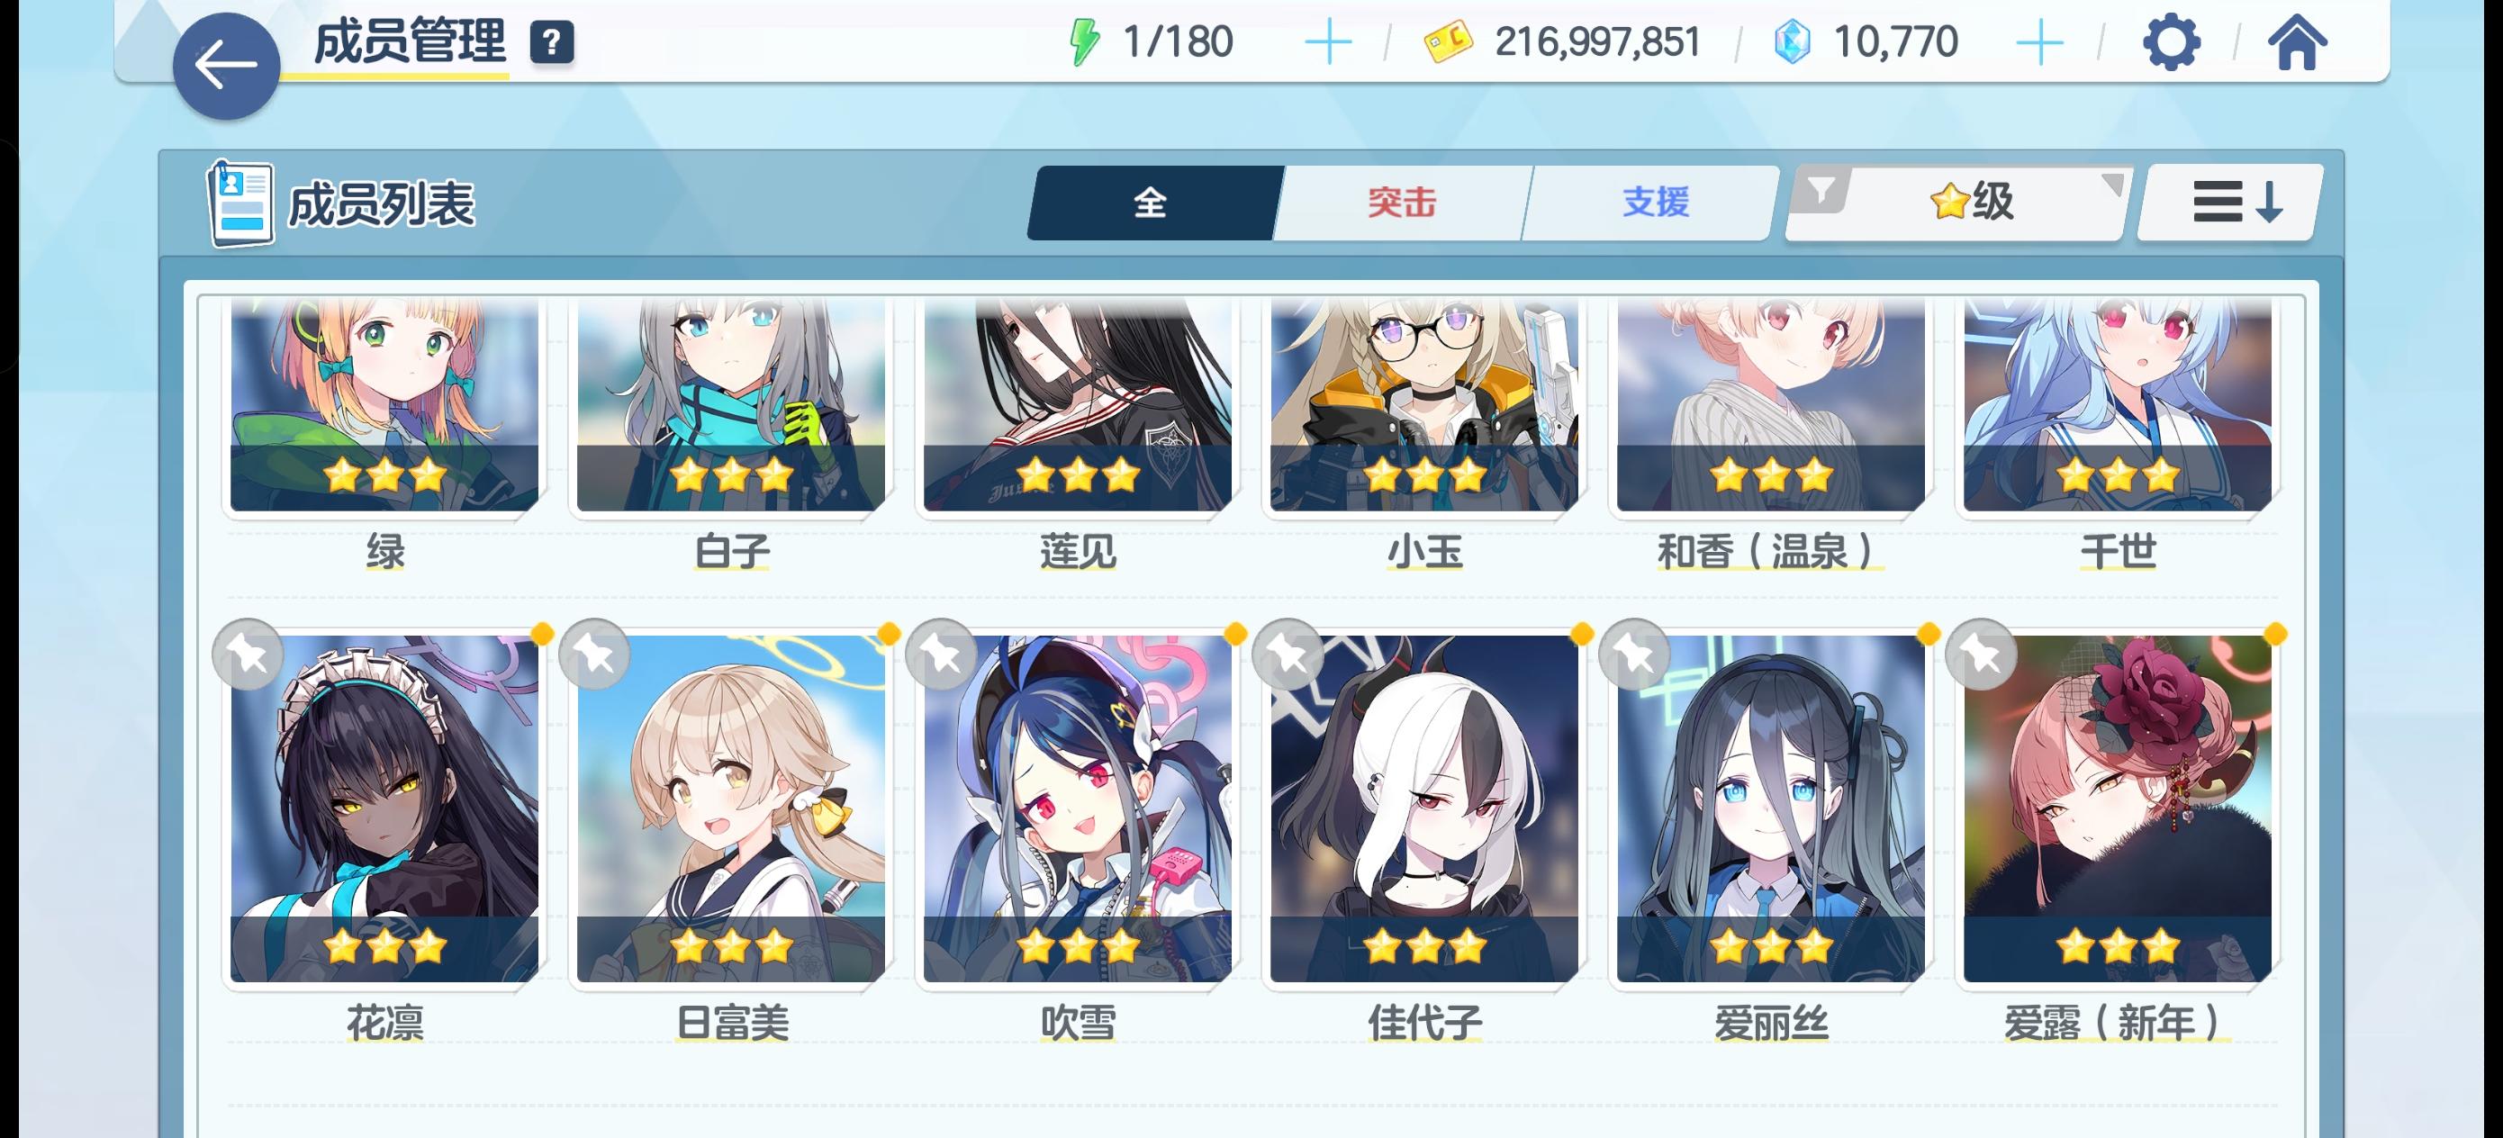Viewport: 2503px width, 1138px height.
Task: Add energy with plus beside 1/180
Action: (x=1327, y=42)
